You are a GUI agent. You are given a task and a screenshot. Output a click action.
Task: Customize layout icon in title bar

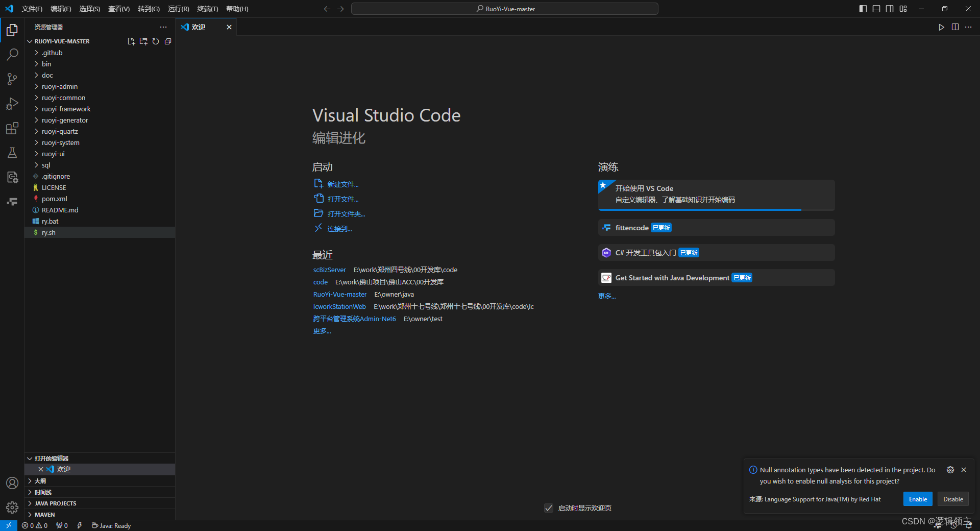[903, 9]
